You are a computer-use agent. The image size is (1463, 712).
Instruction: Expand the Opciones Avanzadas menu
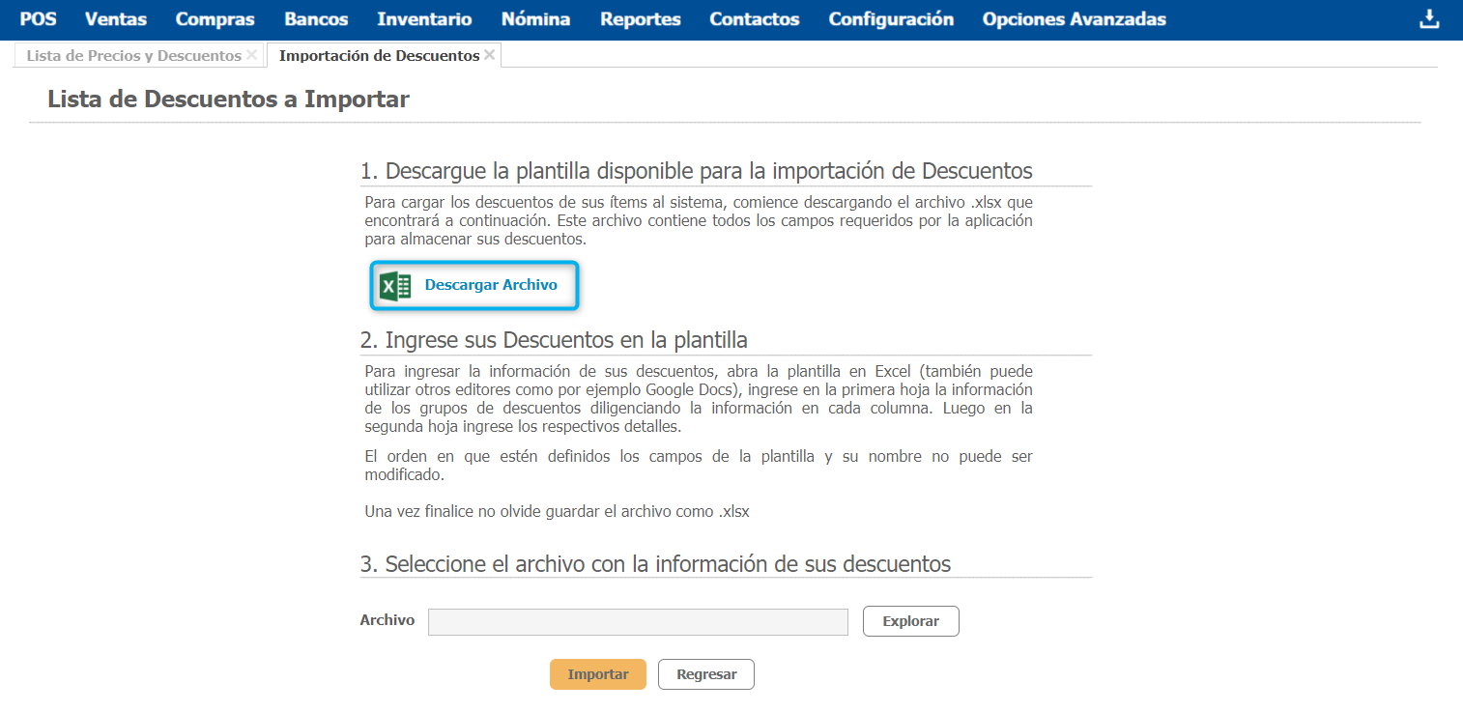(x=1074, y=19)
